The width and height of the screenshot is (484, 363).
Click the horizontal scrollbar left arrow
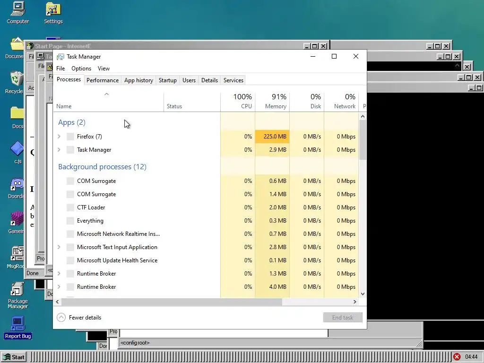(x=57, y=302)
